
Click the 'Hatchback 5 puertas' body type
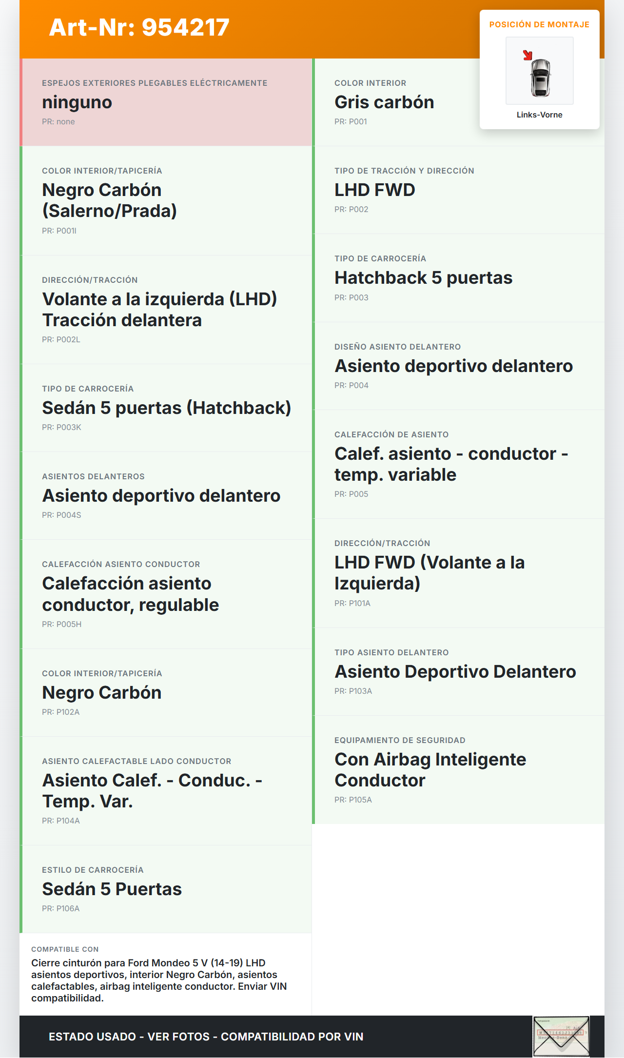423,278
